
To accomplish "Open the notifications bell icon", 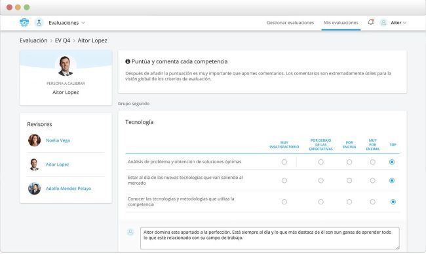I will [371, 22].
